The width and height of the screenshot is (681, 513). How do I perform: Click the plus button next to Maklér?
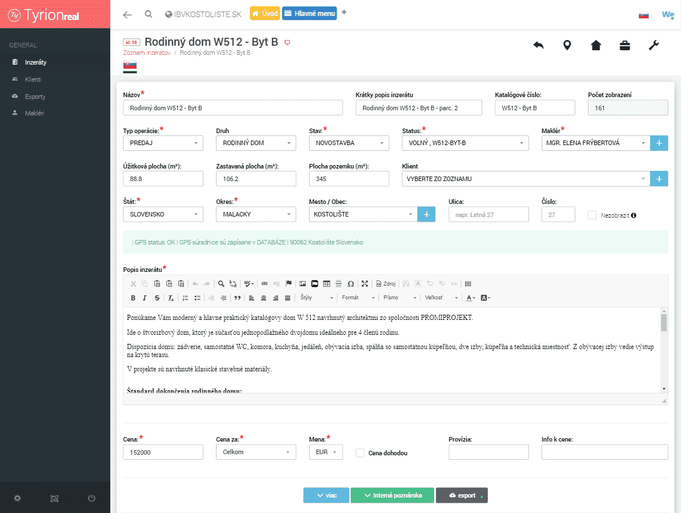[659, 143]
